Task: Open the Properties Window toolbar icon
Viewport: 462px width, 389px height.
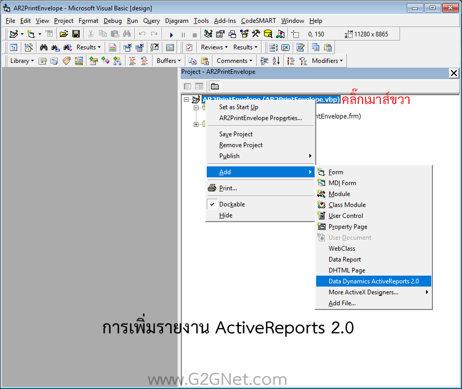Action: (x=220, y=34)
